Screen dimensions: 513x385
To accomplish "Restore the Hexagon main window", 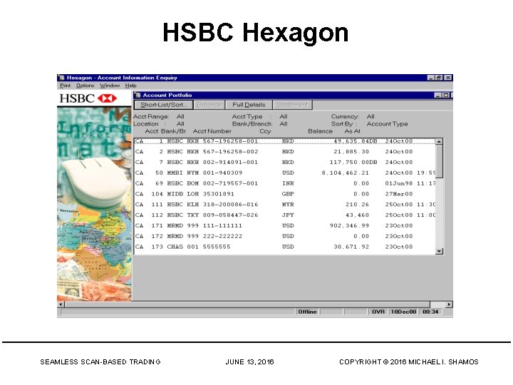I will (439, 78).
